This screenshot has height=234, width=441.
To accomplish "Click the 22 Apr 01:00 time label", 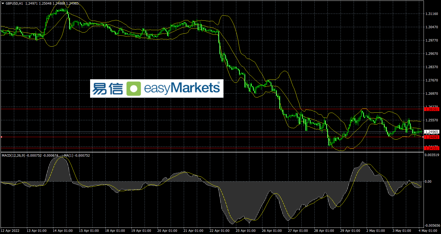I will [x=220, y=231].
